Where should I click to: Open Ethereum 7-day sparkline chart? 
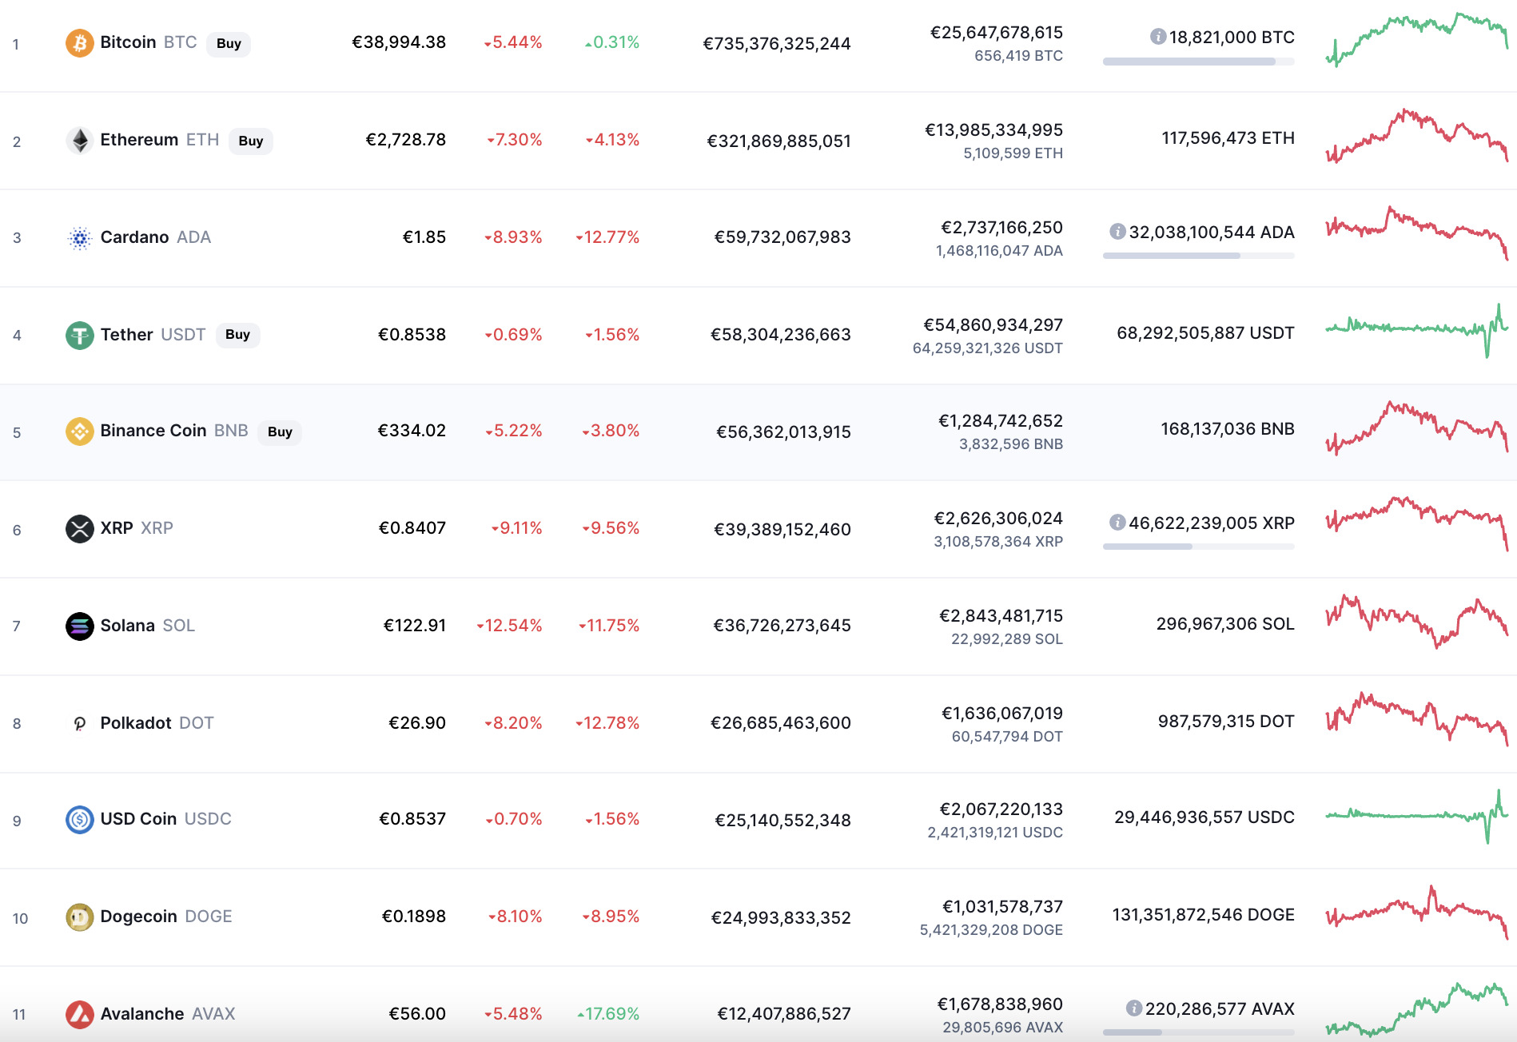pos(1417,137)
